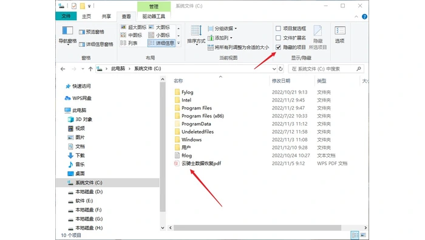Go up one folder level arrow
Screen dimensions: 425x240
tap(90, 69)
